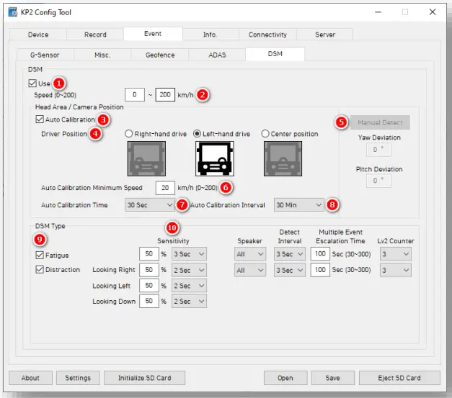Click the Fatigue sensitivity percent field
The image size is (452, 398).
click(149, 254)
